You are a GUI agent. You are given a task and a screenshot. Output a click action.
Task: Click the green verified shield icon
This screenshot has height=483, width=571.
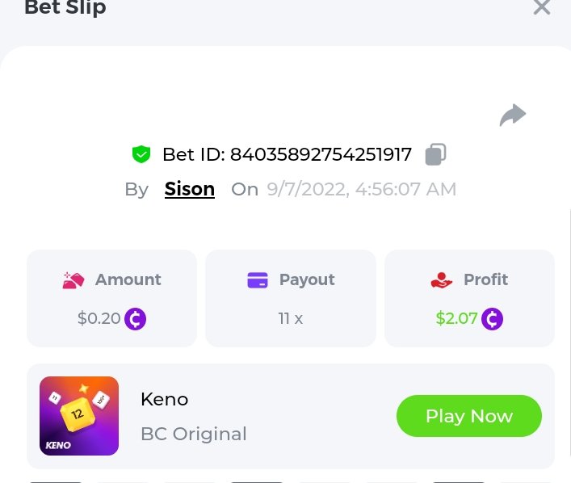click(x=141, y=153)
